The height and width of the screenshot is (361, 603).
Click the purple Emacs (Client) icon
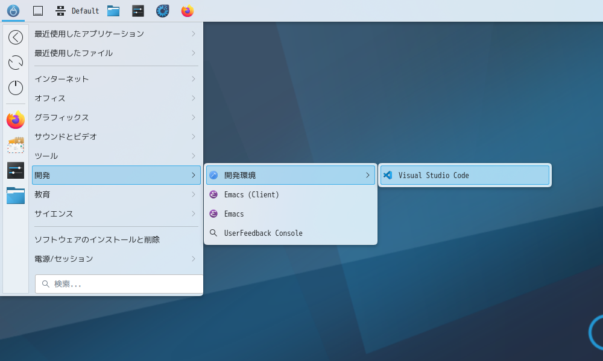tap(213, 194)
